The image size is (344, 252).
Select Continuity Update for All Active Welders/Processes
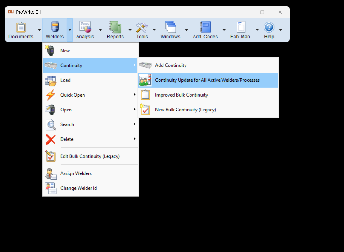[208, 80]
